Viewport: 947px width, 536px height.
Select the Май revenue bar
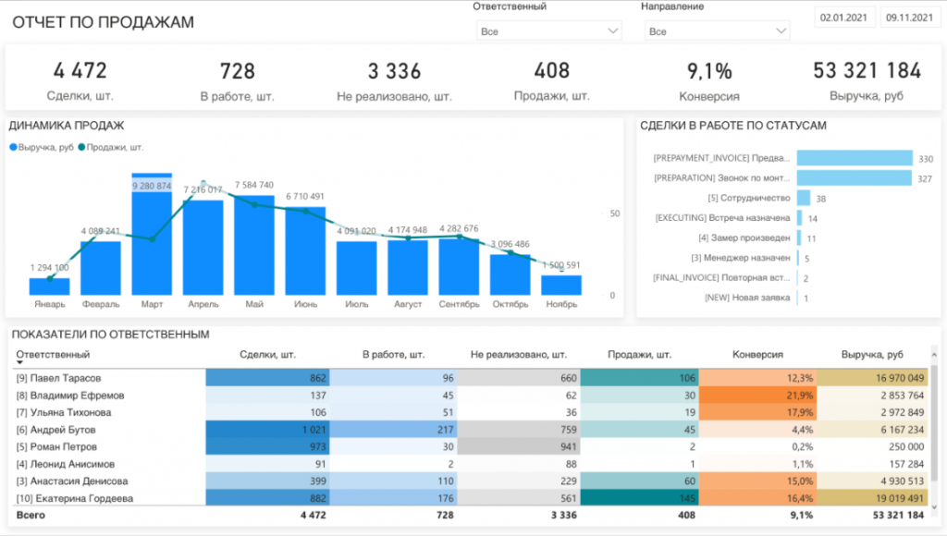(254, 245)
